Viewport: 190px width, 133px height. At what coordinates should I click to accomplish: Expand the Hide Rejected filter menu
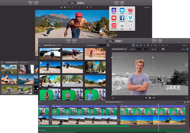(92, 45)
